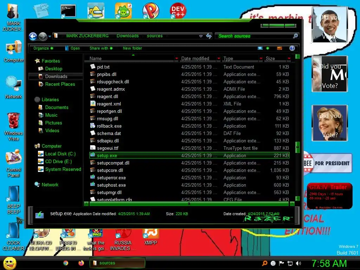The width and height of the screenshot is (360, 270).
Task: Open the Pictures library
Action: click(53, 123)
